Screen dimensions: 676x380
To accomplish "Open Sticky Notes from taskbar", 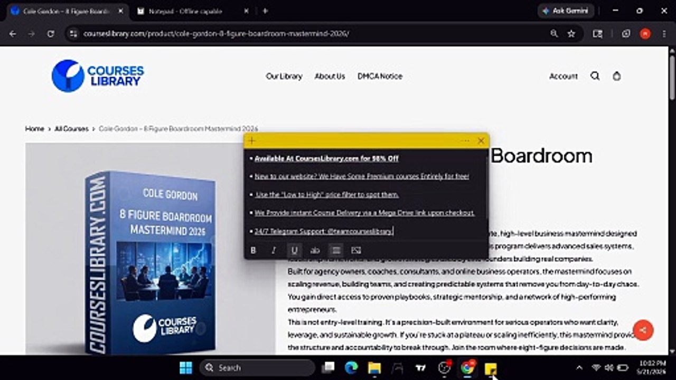I will pos(491,367).
